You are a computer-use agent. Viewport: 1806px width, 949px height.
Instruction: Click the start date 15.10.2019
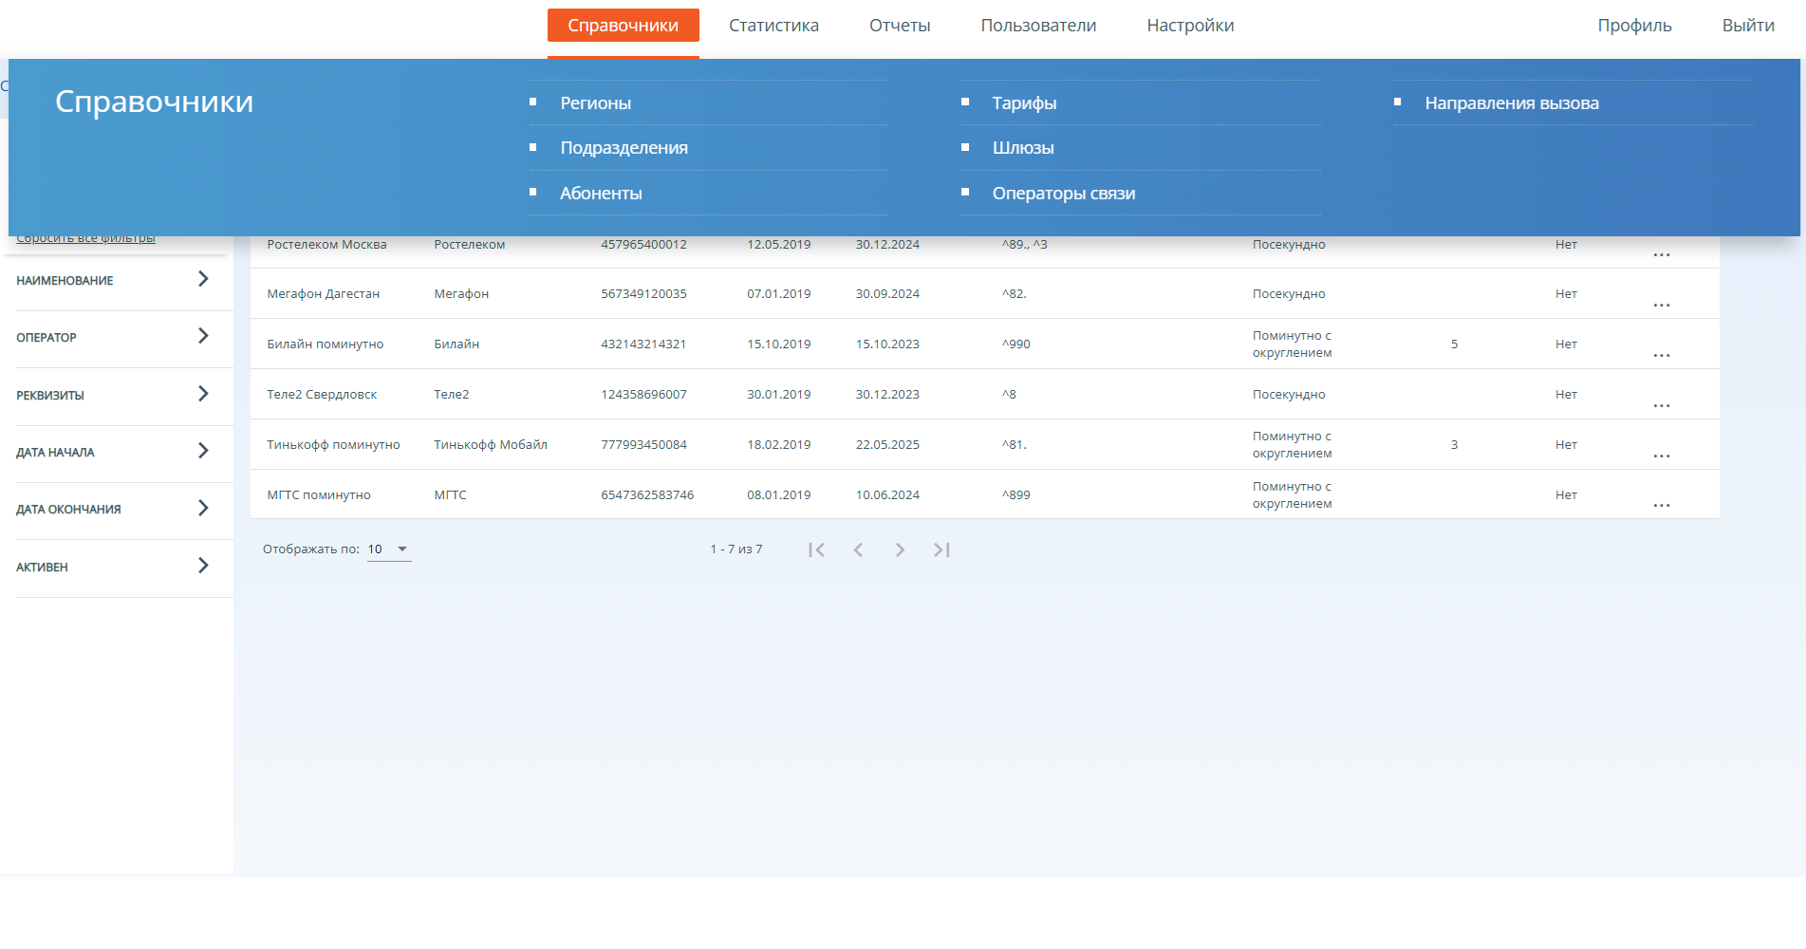[778, 344]
